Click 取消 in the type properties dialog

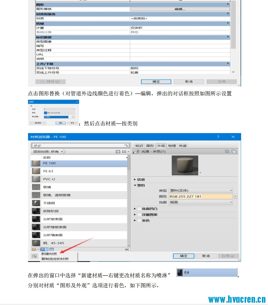point(189,82)
